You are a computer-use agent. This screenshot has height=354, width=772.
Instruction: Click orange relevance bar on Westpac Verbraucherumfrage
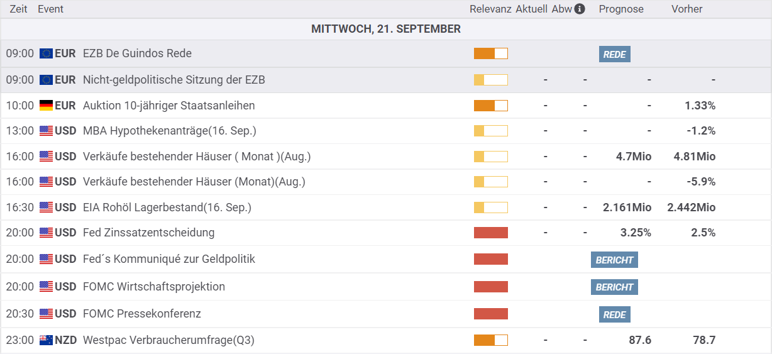[490, 340]
